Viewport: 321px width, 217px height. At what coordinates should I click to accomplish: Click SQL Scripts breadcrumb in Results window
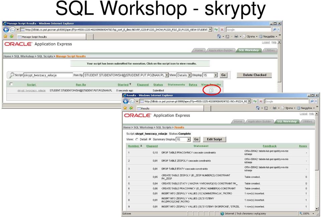point(164,127)
